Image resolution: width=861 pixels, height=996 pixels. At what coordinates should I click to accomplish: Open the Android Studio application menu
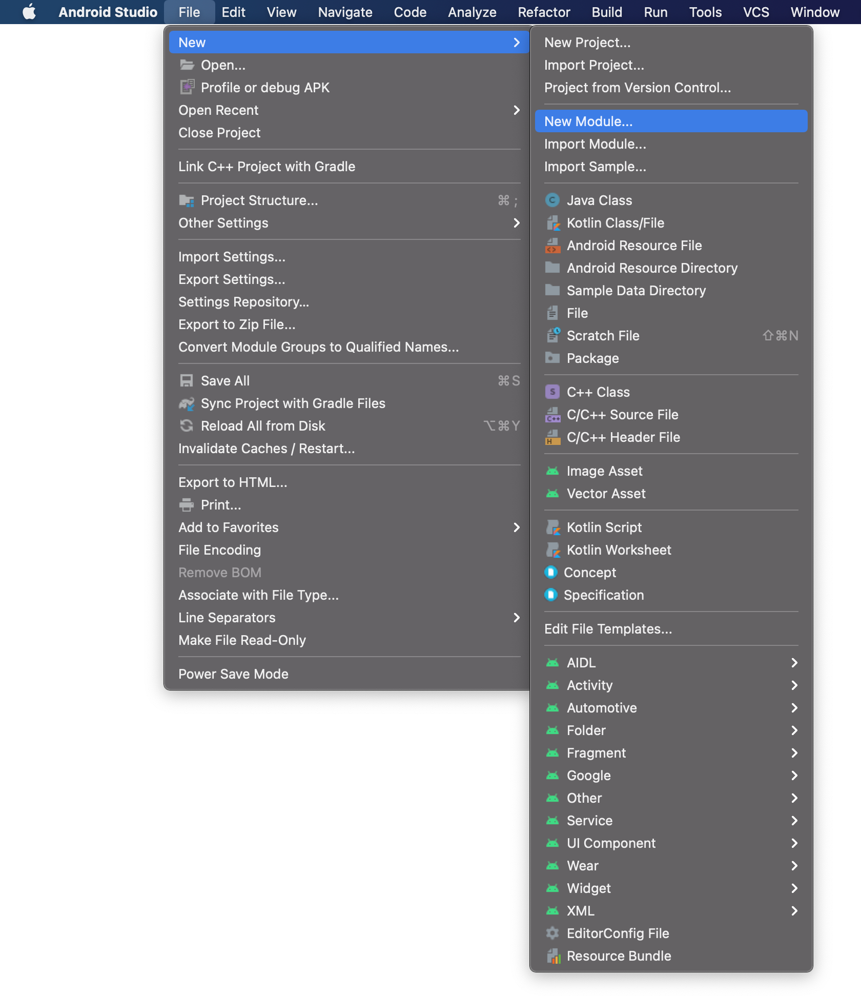click(x=108, y=12)
